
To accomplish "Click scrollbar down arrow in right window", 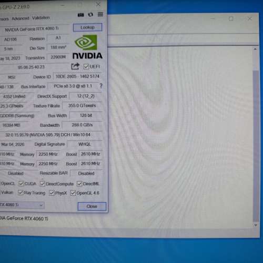I will (x=256, y=225).
